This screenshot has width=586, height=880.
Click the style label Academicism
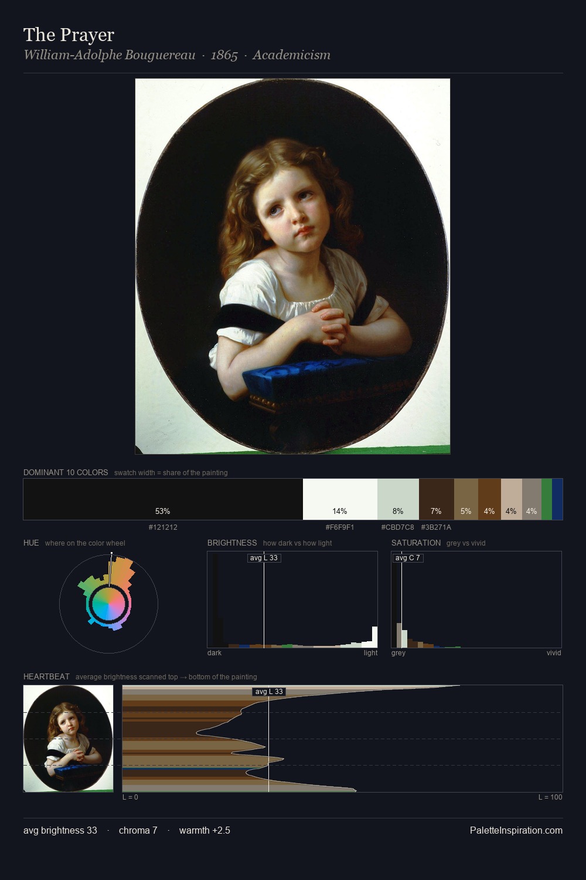click(291, 55)
